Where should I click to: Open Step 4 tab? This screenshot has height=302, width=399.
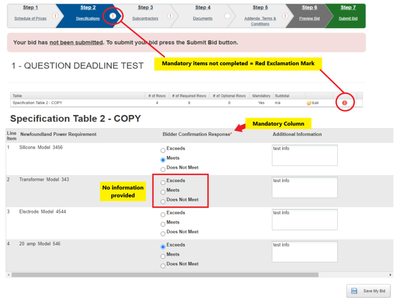[x=203, y=8]
